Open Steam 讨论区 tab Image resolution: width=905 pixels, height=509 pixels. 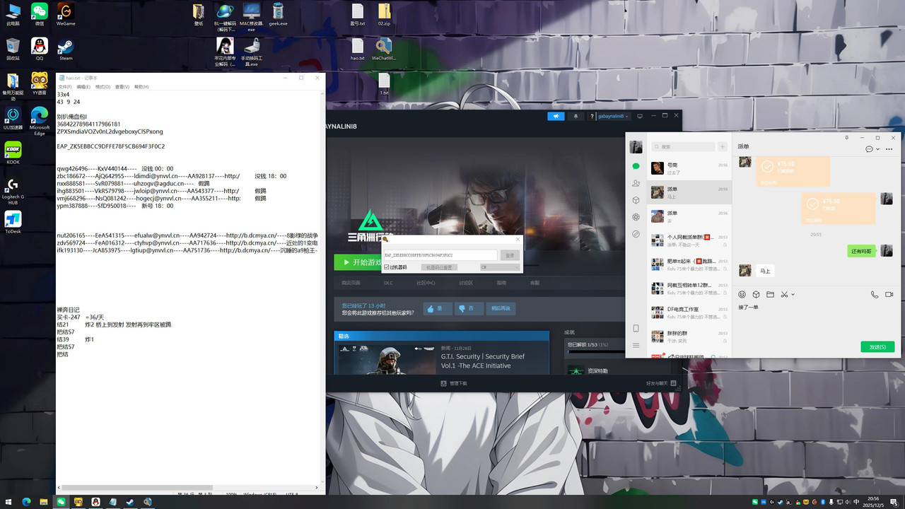click(465, 283)
